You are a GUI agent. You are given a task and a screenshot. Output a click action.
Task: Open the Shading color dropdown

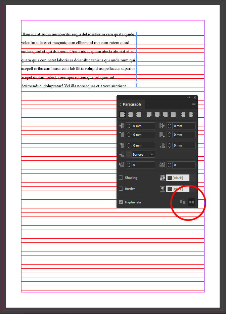[x=193, y=178]
